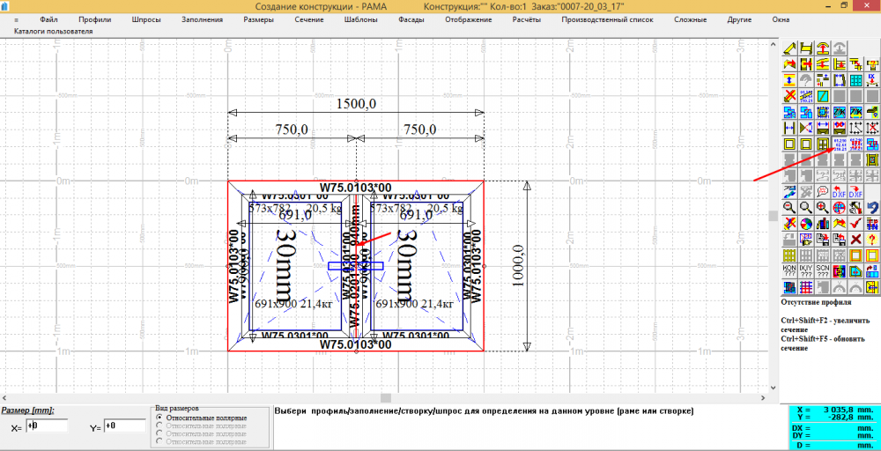The width and height of the screenshot is (881, 451).
Task: Click the cyan glass pane with diagonal icon
Action: point(823,95)
